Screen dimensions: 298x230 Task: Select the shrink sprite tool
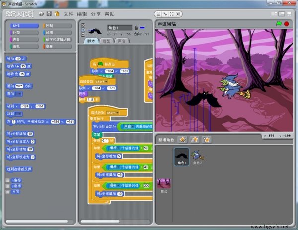(x=178, y=14)
